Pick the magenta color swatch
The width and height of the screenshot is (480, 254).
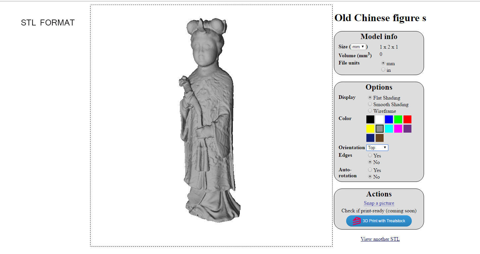point(398,129)
